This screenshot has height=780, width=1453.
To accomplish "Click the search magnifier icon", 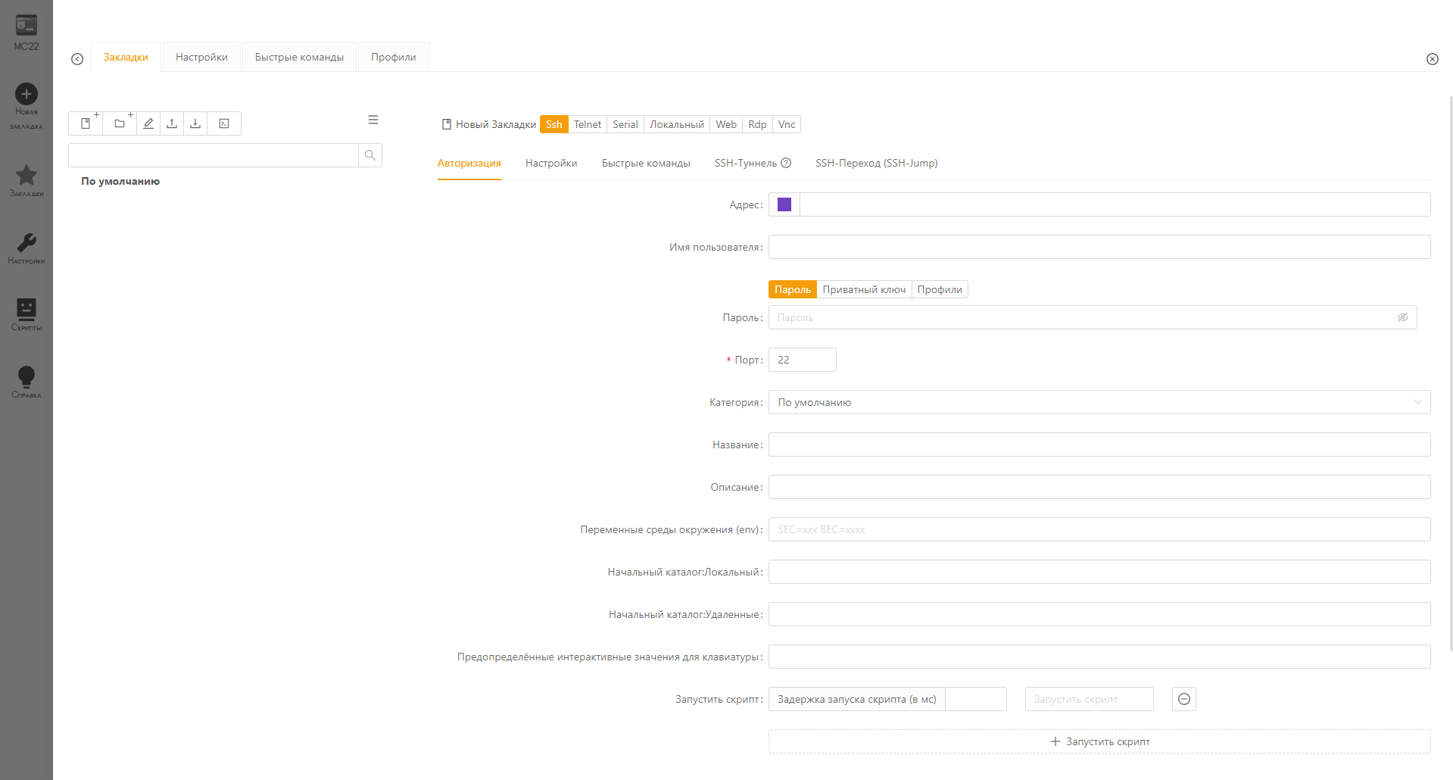I will 370,155.
